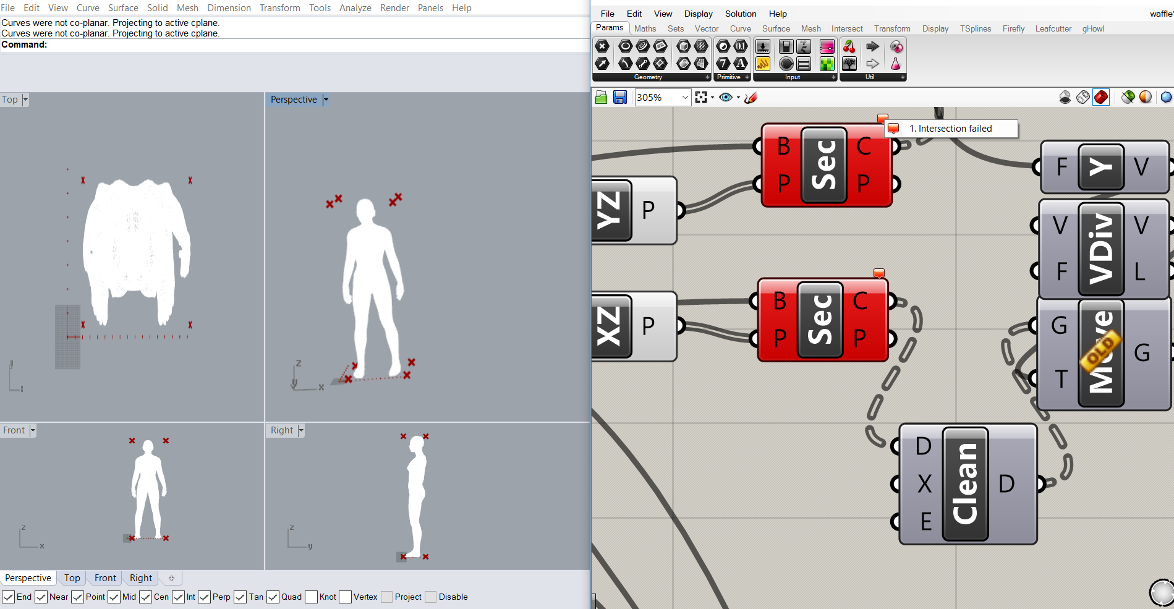
Task: Add a Panel input component
Action: pos(763,63)
